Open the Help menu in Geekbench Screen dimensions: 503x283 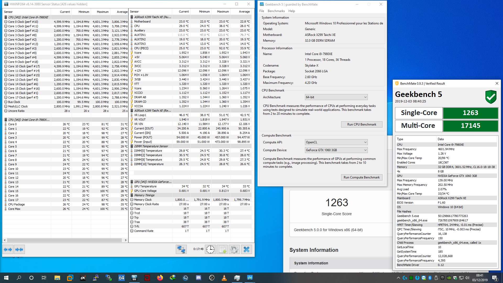292,11
